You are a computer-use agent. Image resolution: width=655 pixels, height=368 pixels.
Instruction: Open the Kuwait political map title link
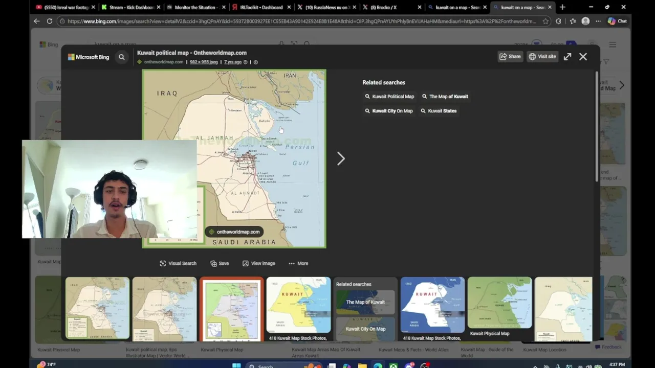(192, 53)
